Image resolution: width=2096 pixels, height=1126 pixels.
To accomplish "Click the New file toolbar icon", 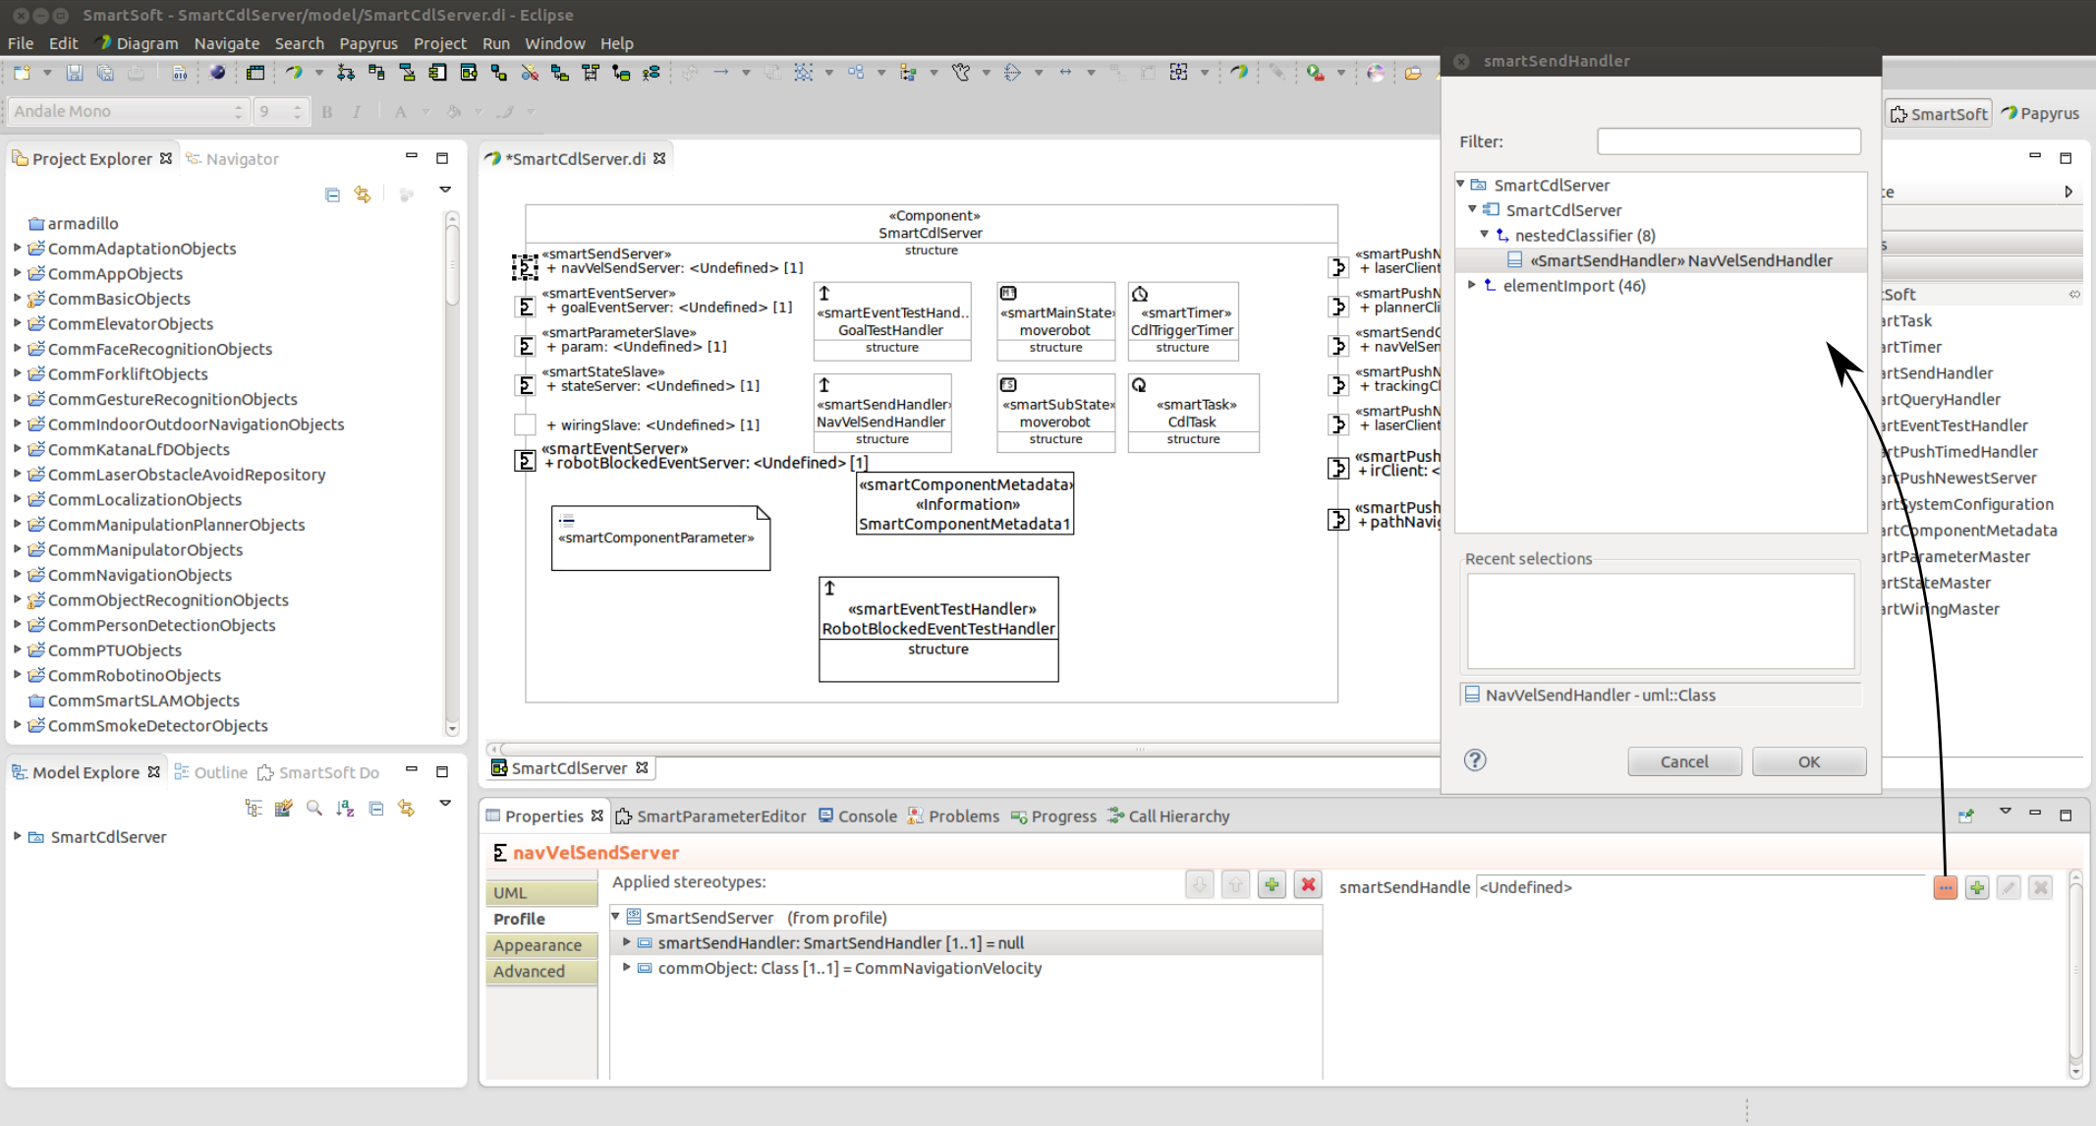I will (x=22, y=73).
